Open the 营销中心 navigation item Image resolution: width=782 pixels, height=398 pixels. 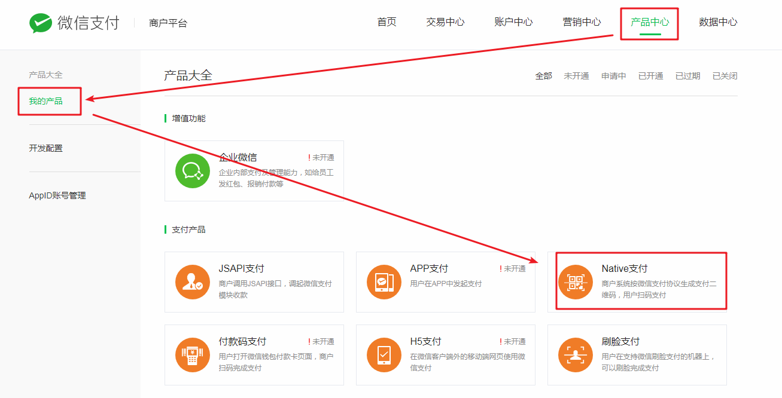[x=582, y=22]
